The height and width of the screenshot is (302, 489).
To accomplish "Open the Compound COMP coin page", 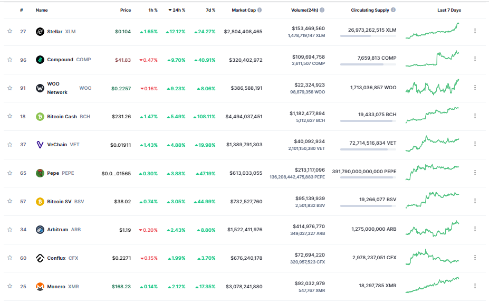I will (x=69, y=60).
